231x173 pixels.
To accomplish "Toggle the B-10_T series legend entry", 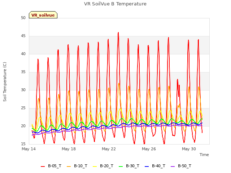I will pyautogui.click(x=77, y=166).
